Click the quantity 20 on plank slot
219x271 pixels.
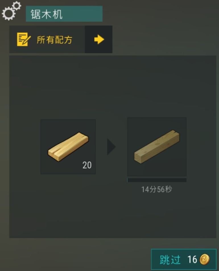coord(87,165)
